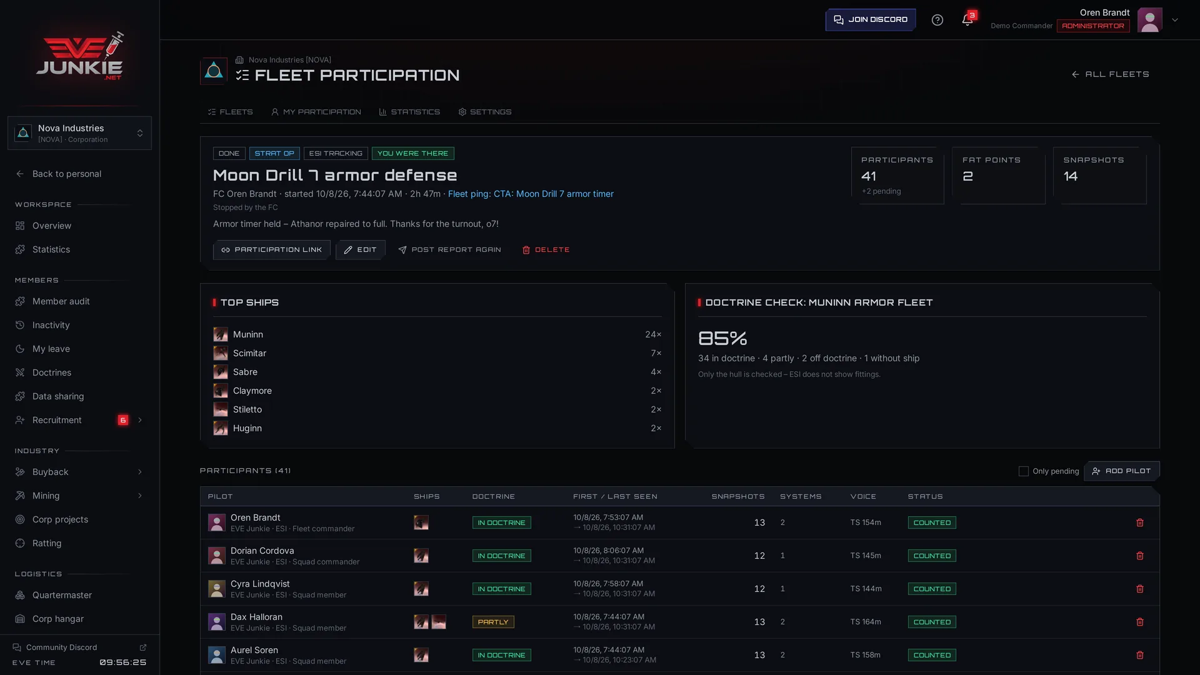Click the PARTLY doctrine badge for Dax Halloran
This screenshot has height=675, width=1200.
493,622
